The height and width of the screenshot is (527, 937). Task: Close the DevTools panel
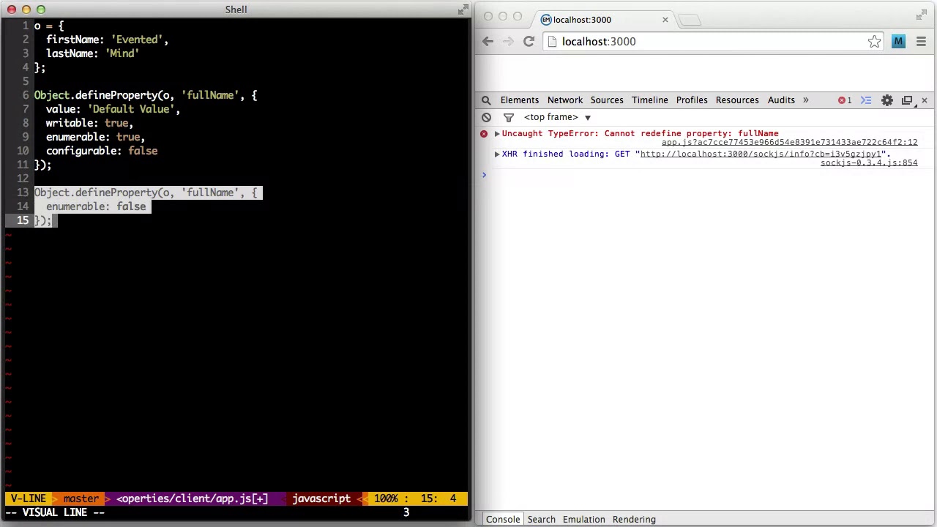click(924, 100)
